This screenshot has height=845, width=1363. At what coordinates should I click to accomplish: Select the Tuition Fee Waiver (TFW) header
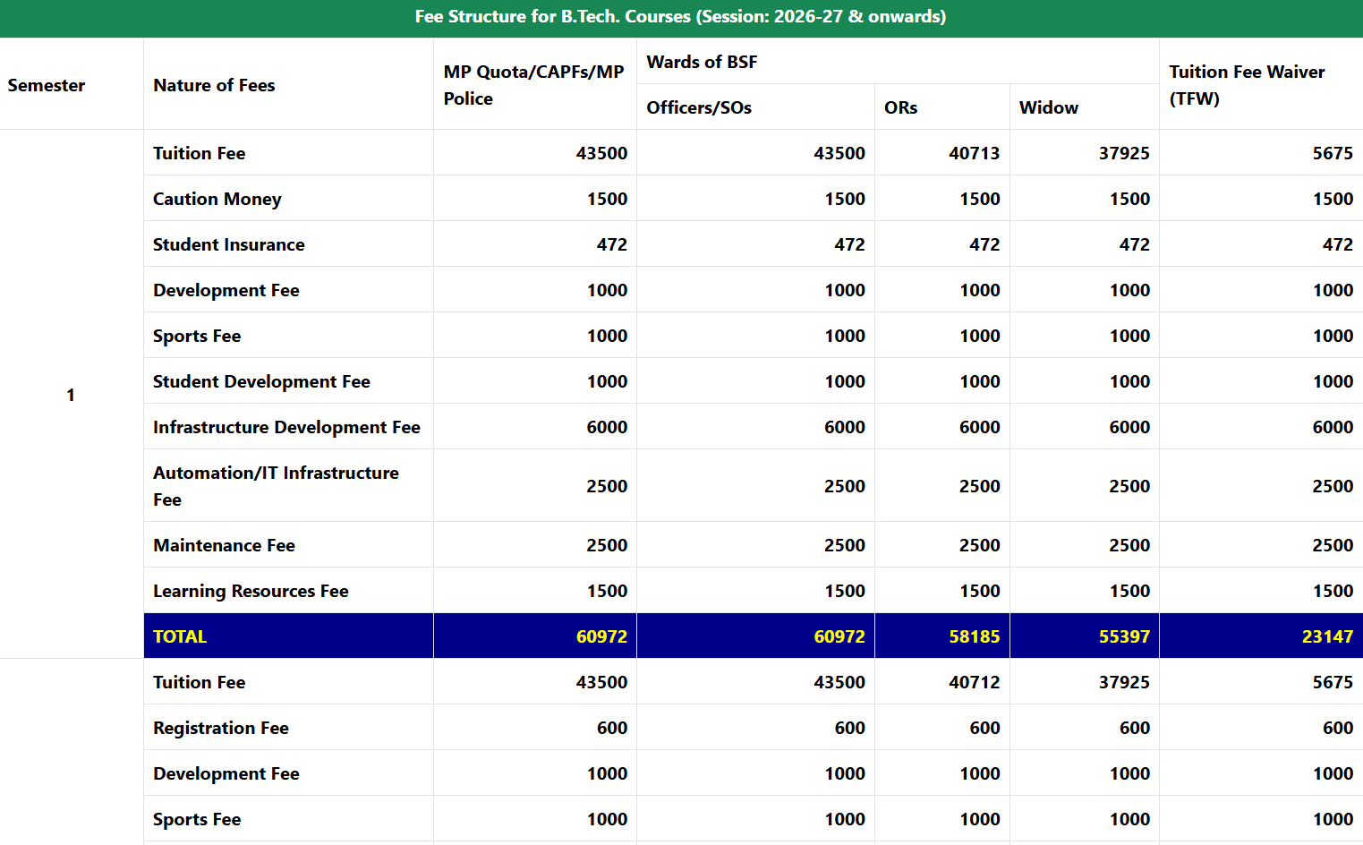click(x=1247, y=85)
